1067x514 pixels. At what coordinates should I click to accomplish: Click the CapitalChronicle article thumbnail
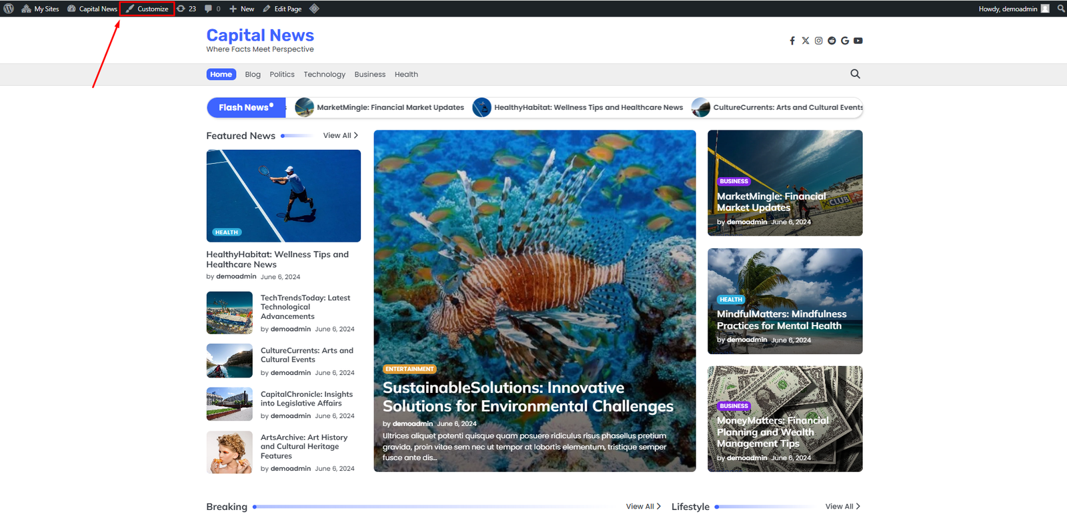(229, 404)
